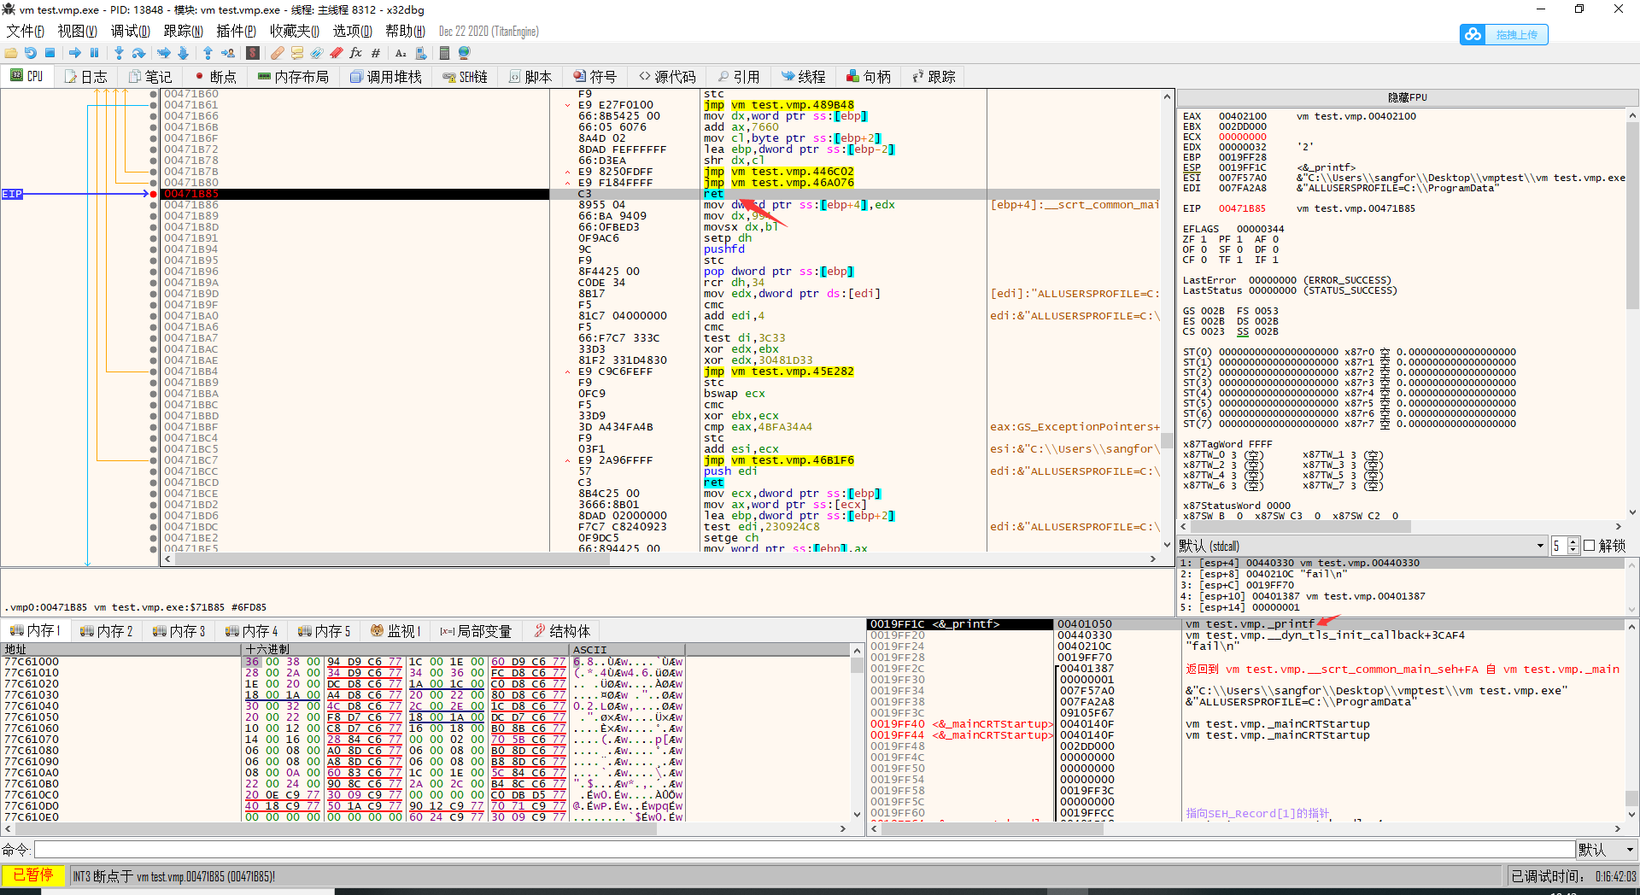Run the program with the arrow icon
Image resolution: width=1640 pixels, height=895 pixels.
[75, 53]
